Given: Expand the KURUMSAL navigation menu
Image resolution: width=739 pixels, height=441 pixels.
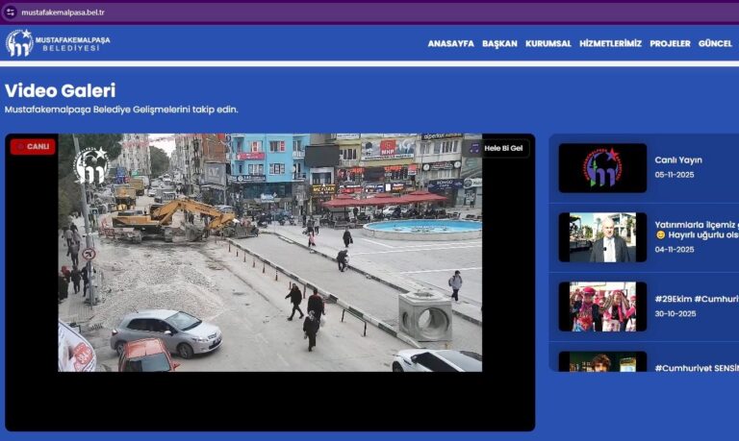Looking at the screenshot, I should [x=548, y=44].
